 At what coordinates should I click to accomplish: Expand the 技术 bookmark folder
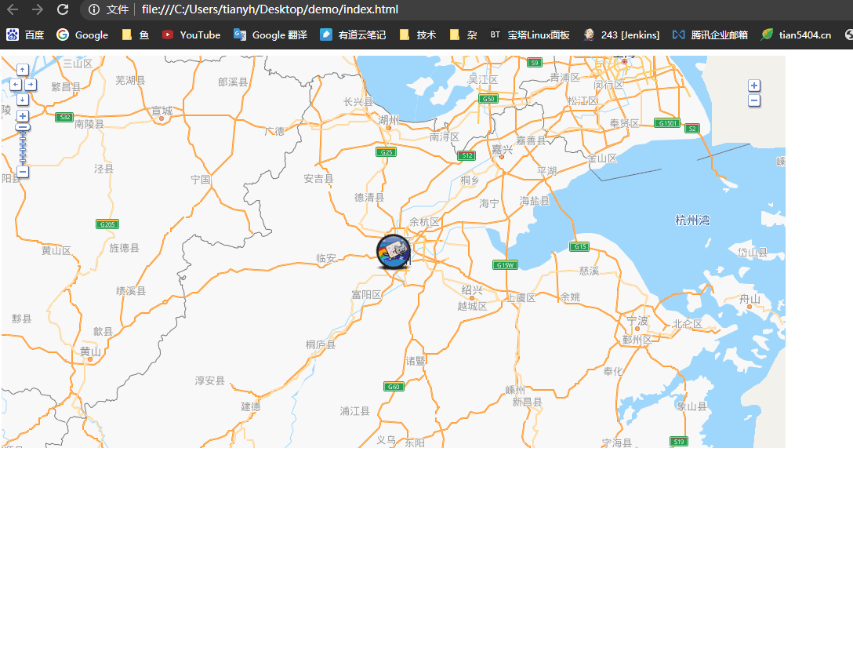pos(418,35)
